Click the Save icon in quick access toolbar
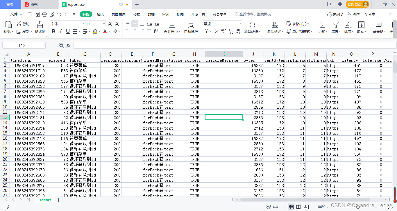Viewport: 397px width, 211px height. coord(30,14)
